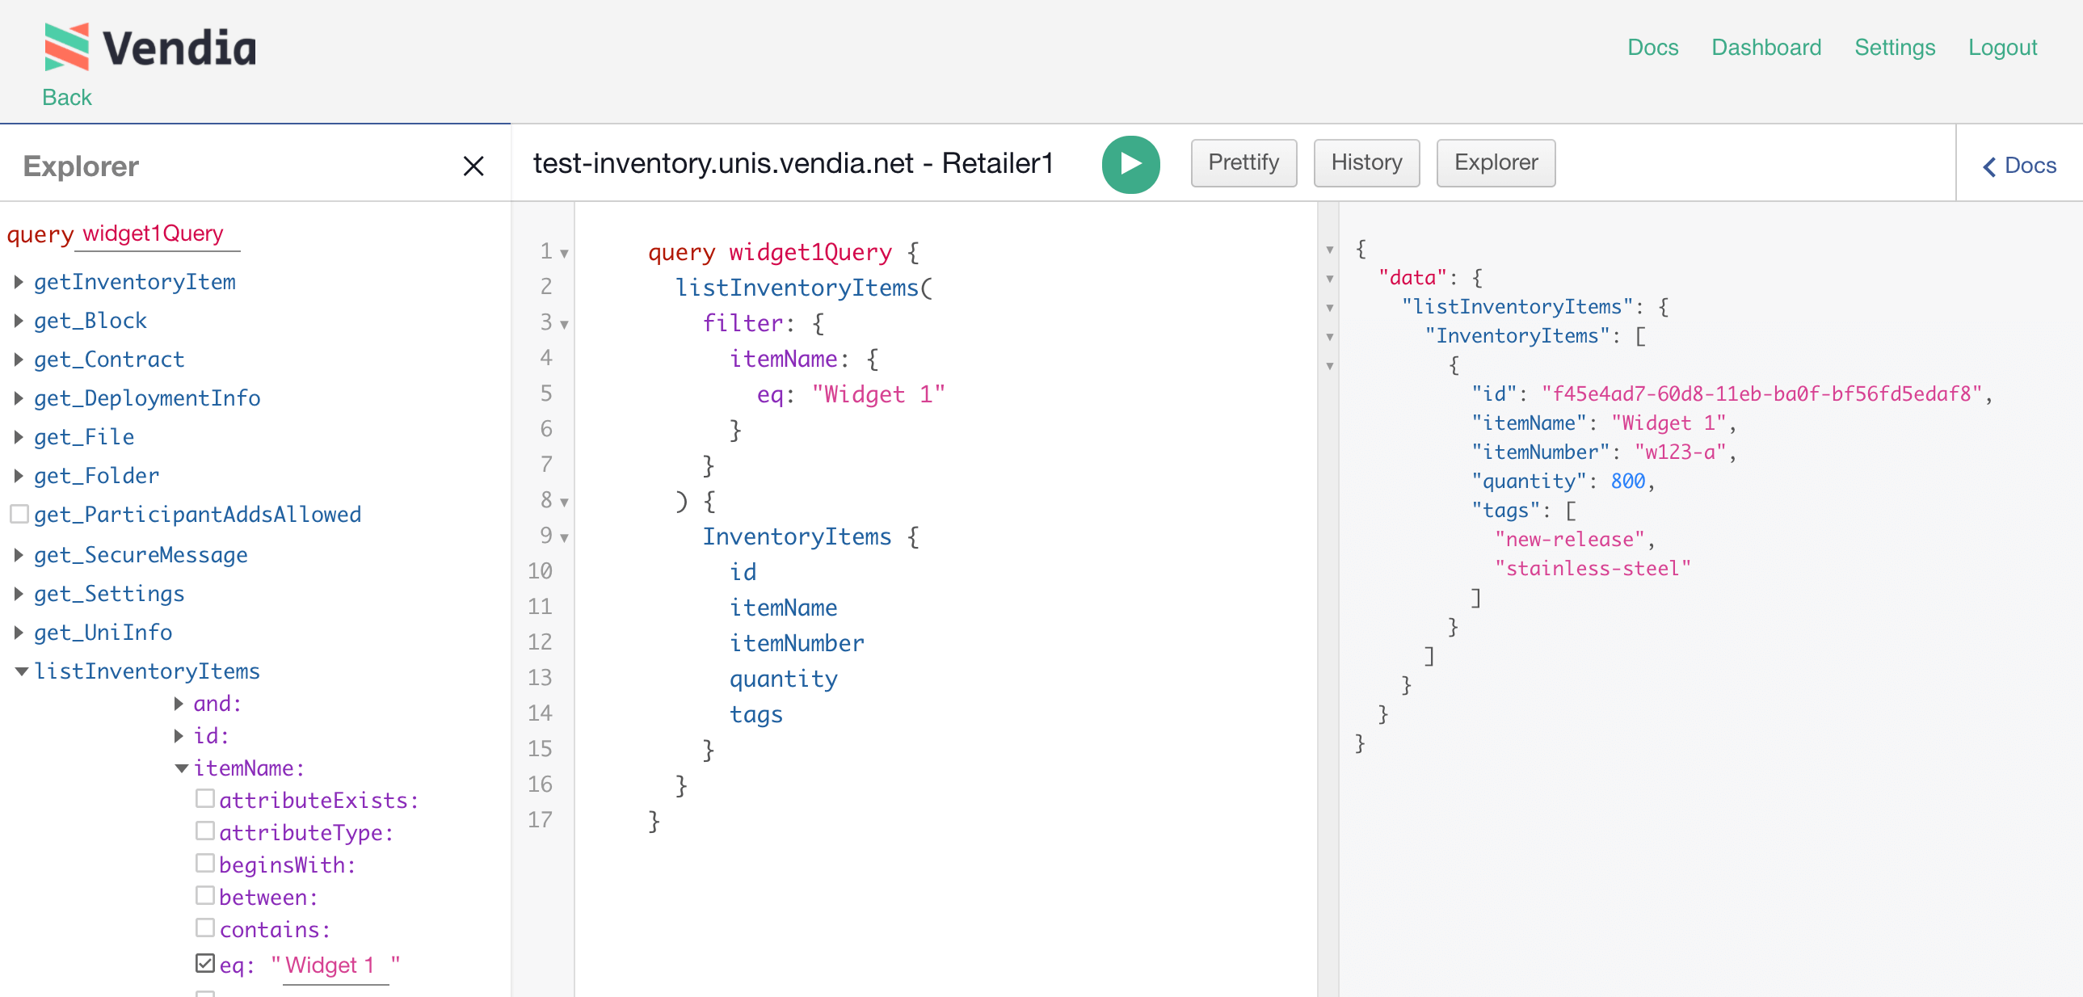Check get_ParticipantAddsAllowed checkbox
Viewport: 2083px width, 997px height.
(19, 515)
